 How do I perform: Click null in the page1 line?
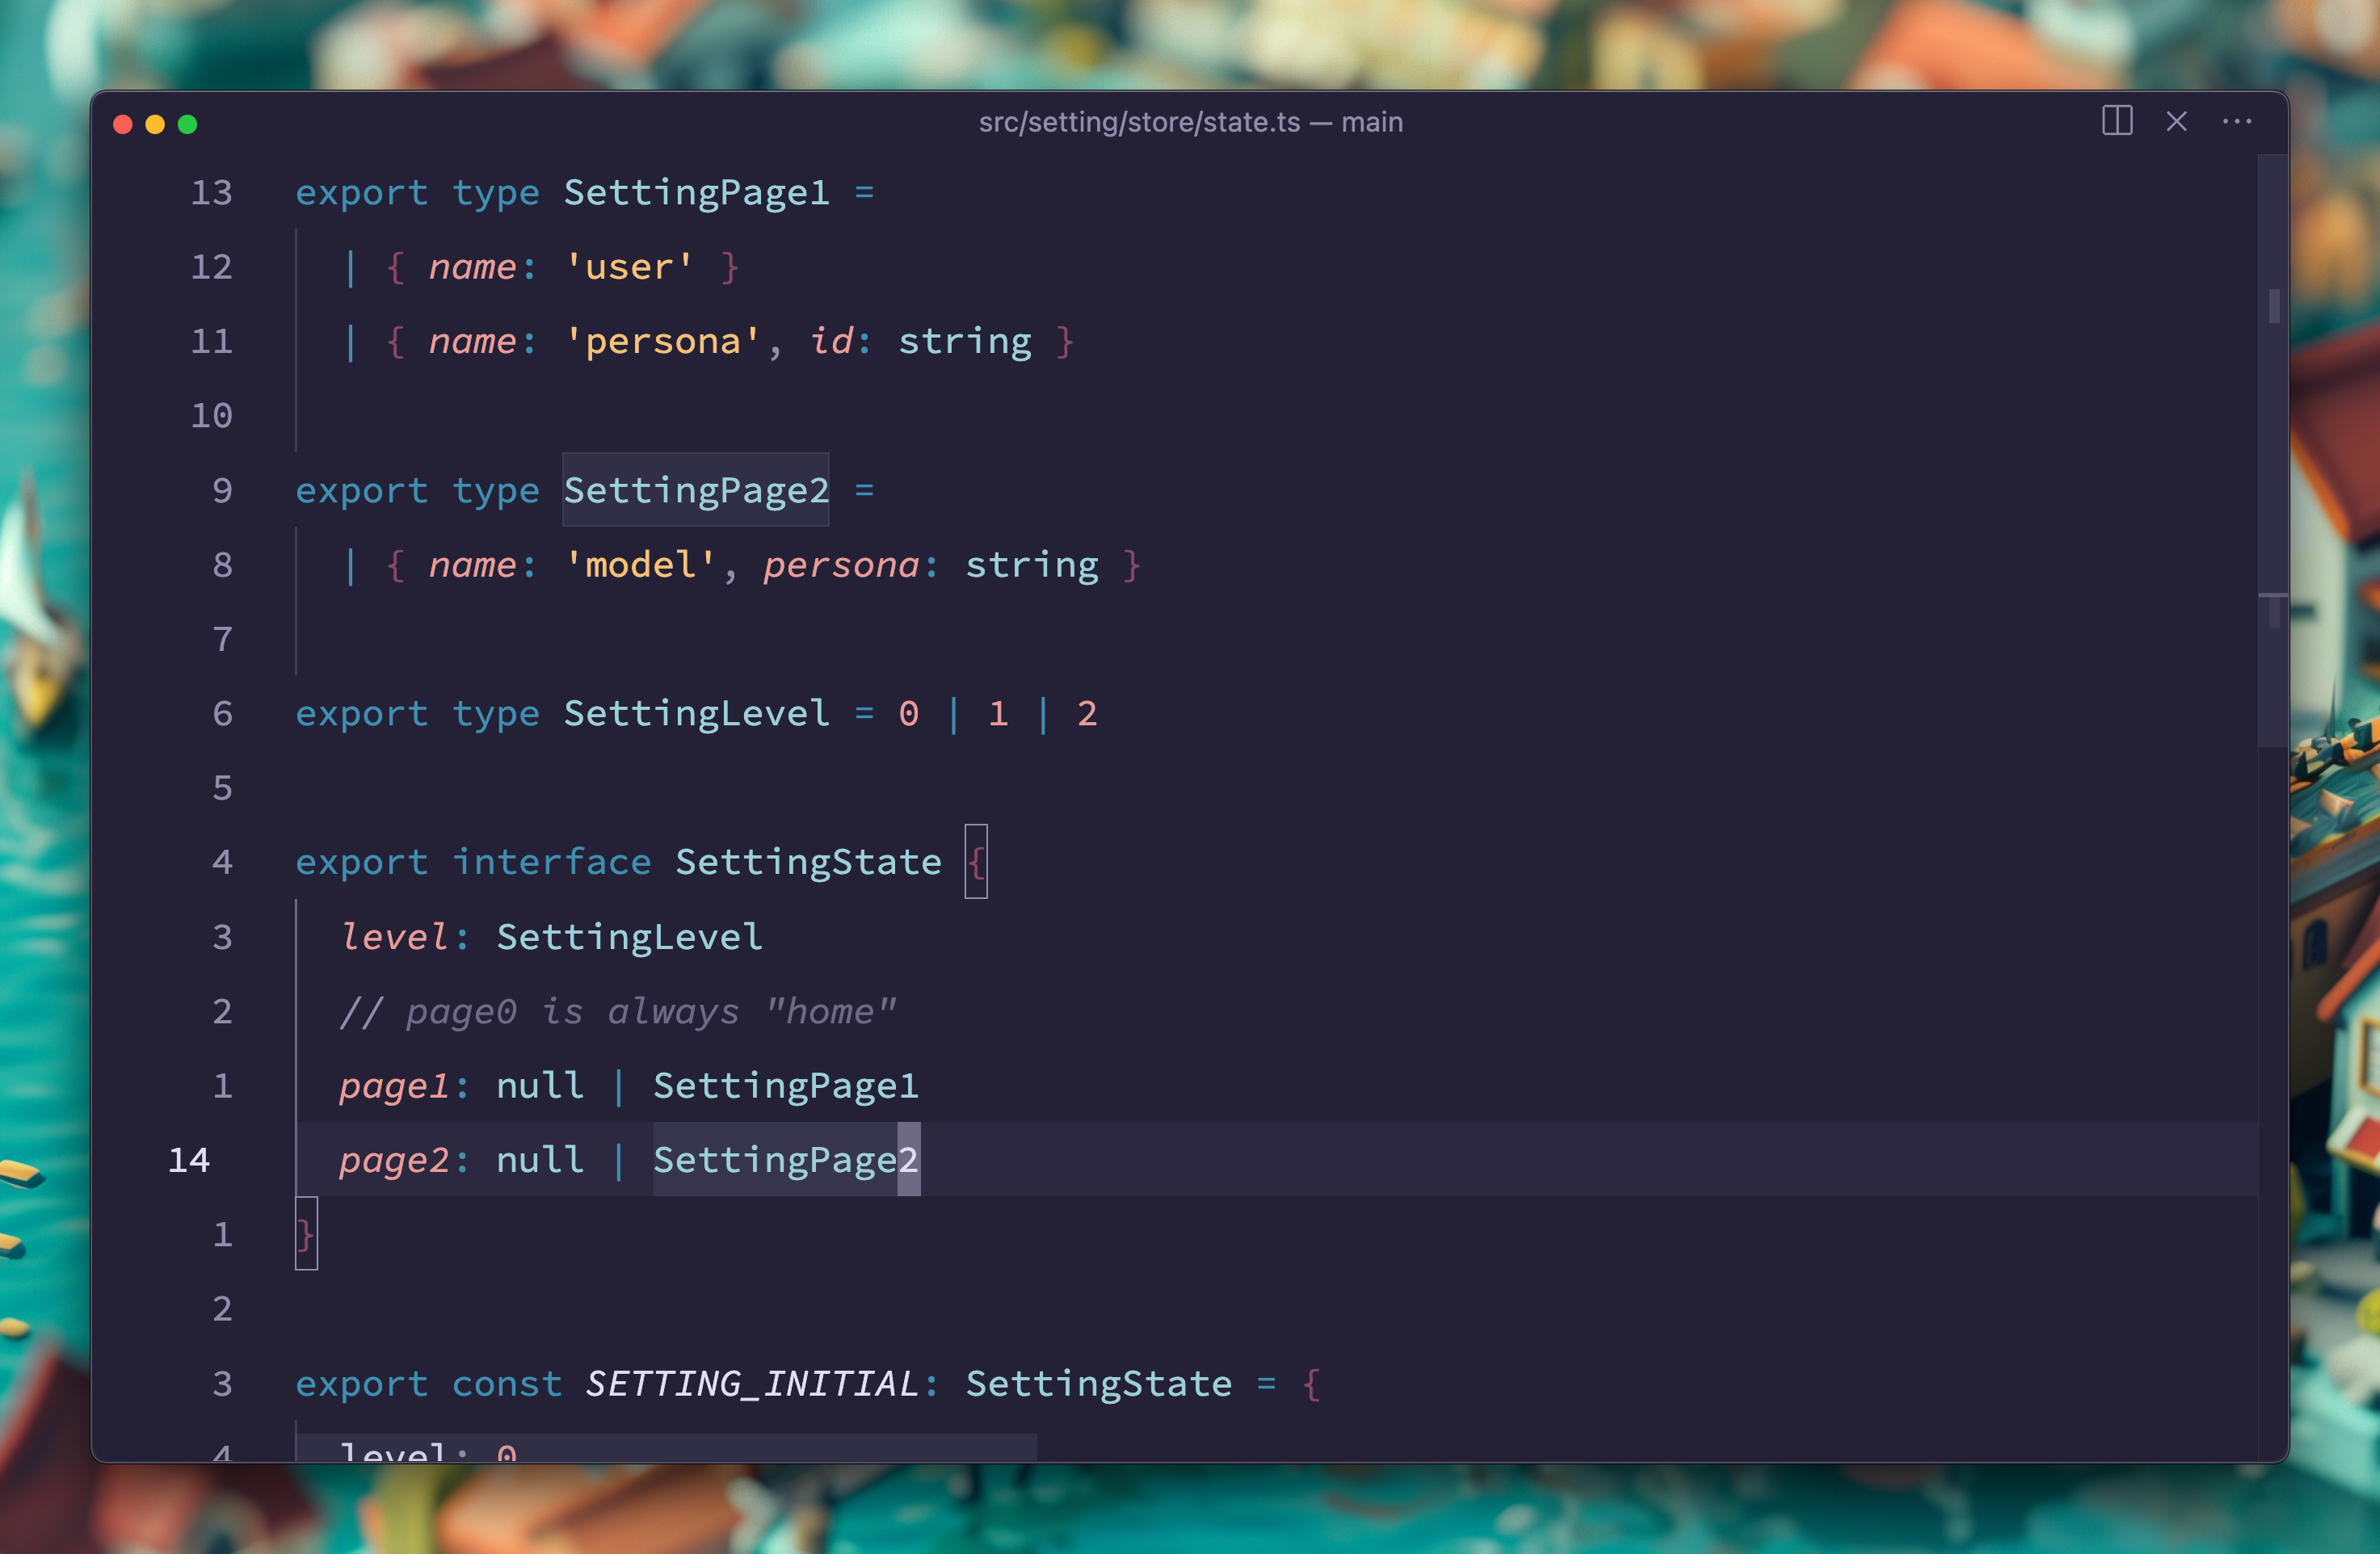540,1086
